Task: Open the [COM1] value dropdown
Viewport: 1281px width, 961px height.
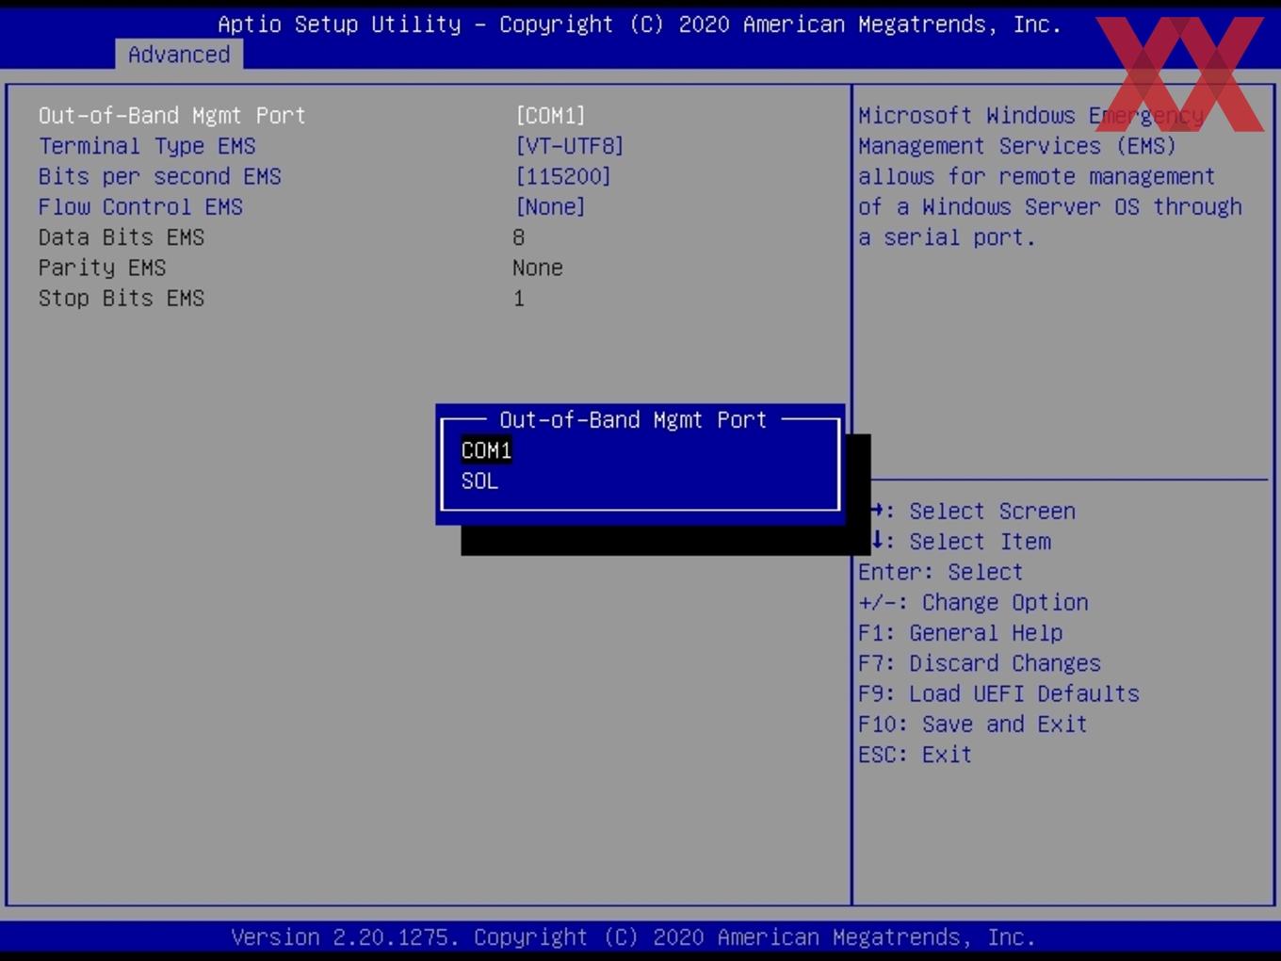Action: (x=550, y=116)
